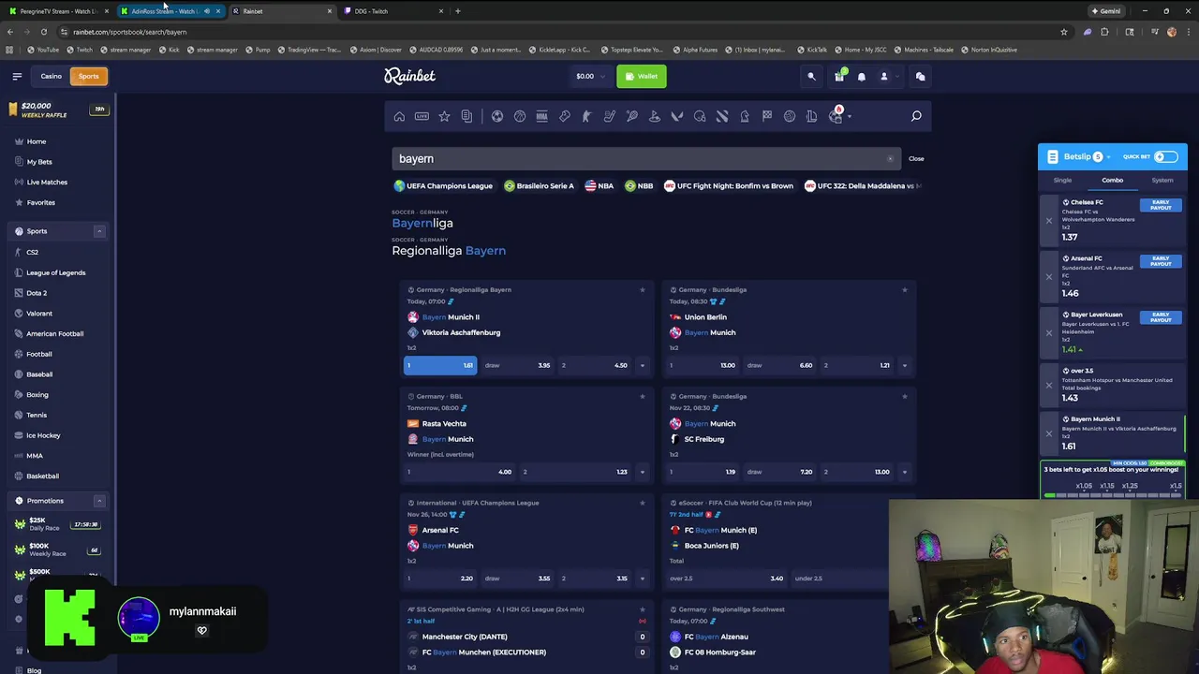This screenshot has width=1199, height=674.
Task: Open UEFA Champions League quick link
Action: coord(443,185)
